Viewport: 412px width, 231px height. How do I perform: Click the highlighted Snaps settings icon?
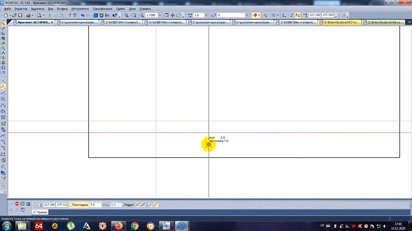(255, 15)
